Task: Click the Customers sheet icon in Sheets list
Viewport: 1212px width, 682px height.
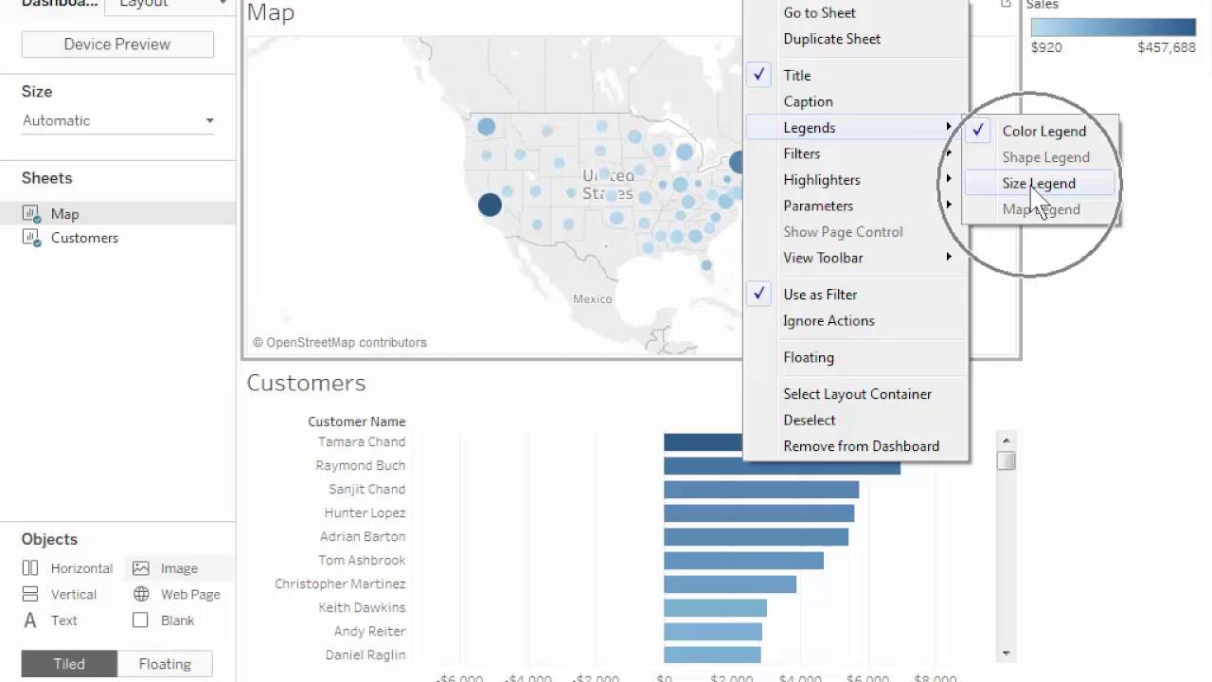Action: coord(30,238)
